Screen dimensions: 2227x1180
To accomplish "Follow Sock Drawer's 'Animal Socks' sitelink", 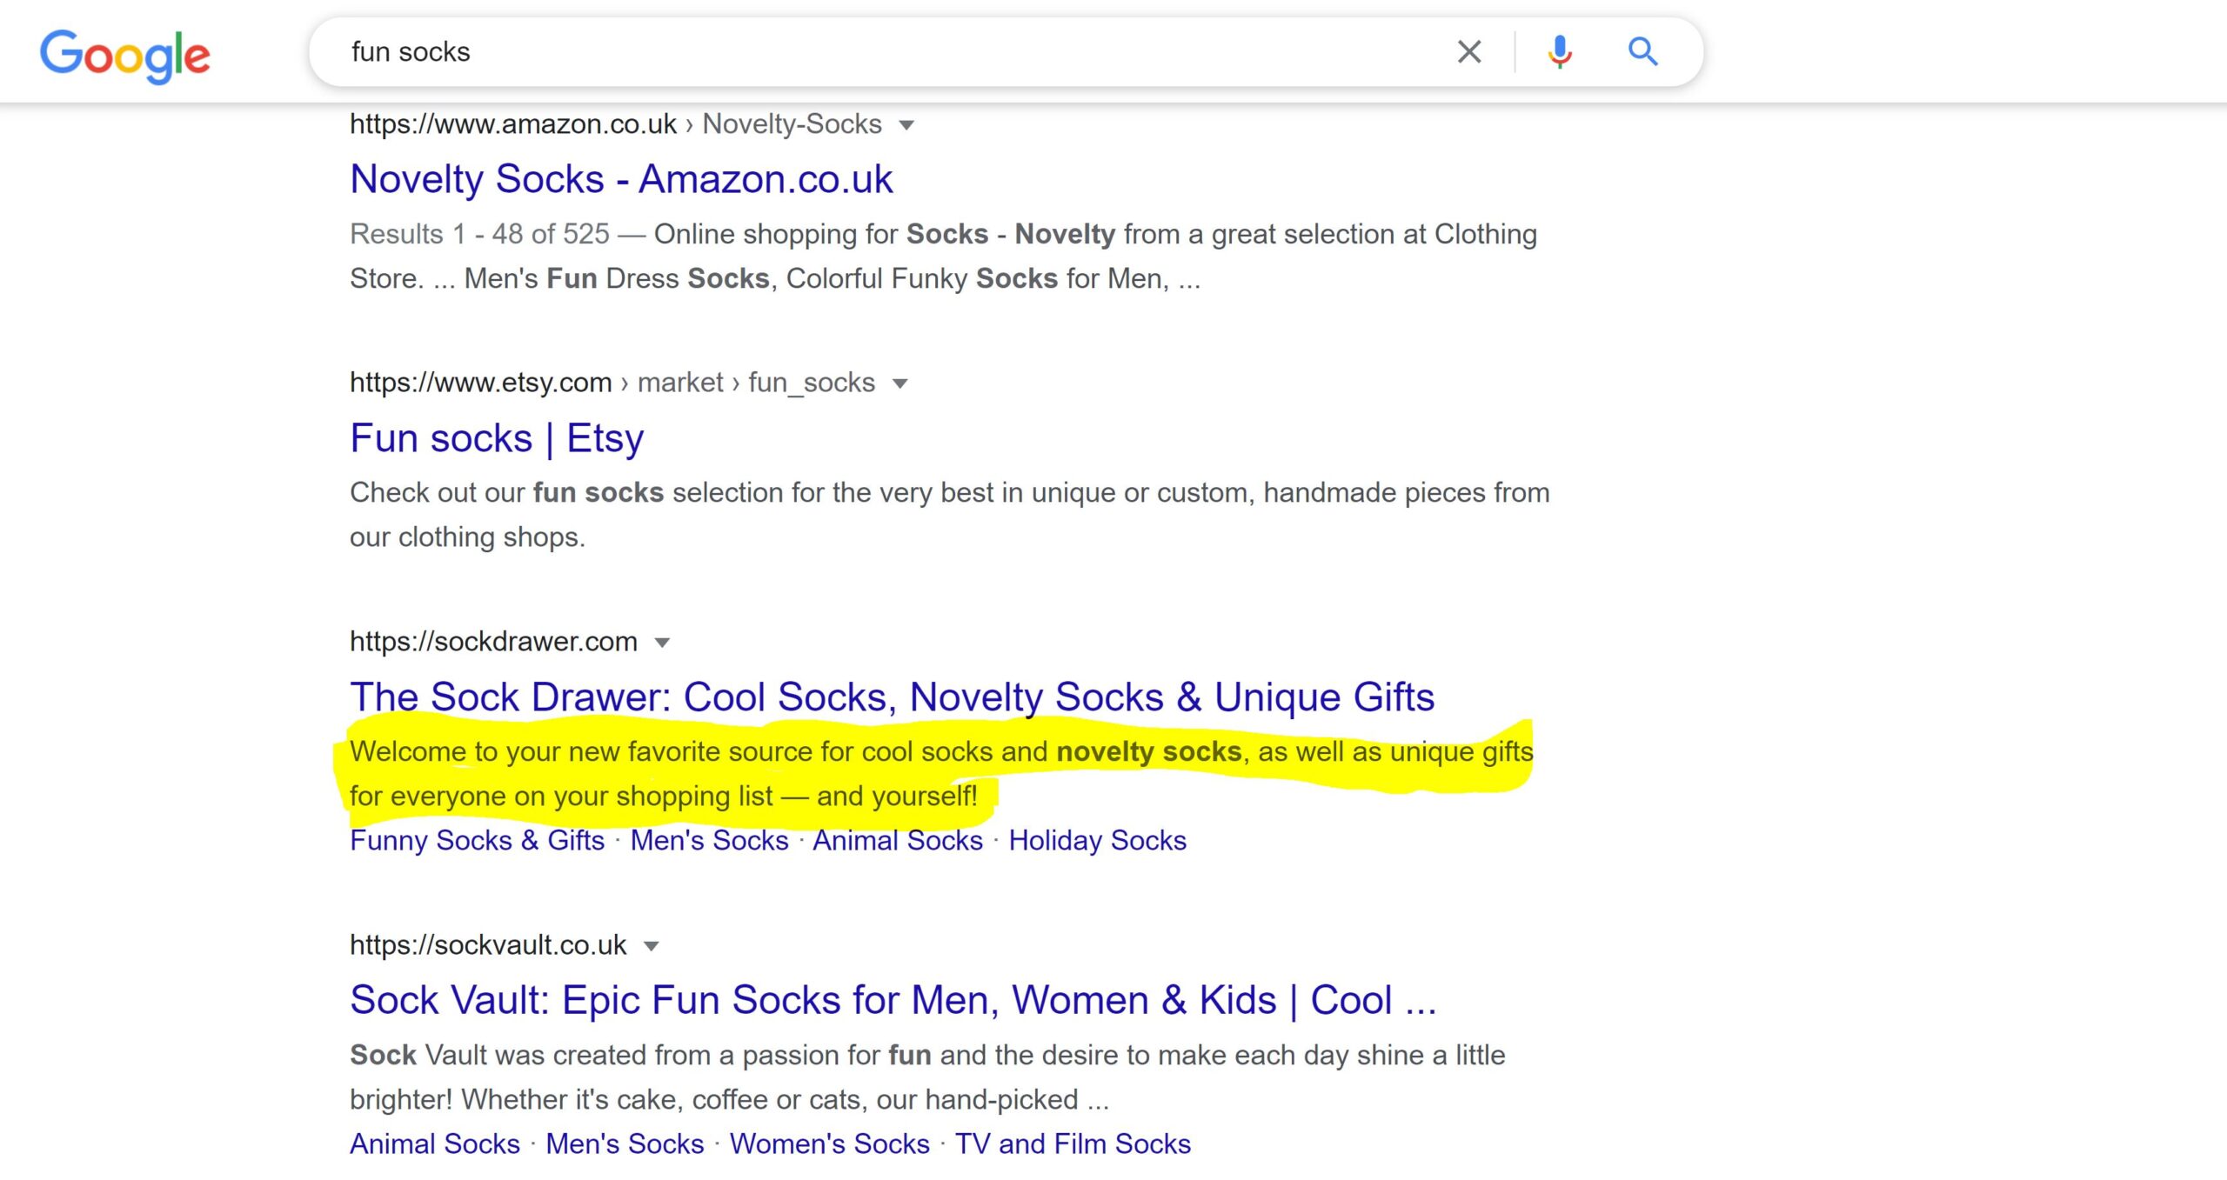I will pyautogui.click(x=898, y=841).
